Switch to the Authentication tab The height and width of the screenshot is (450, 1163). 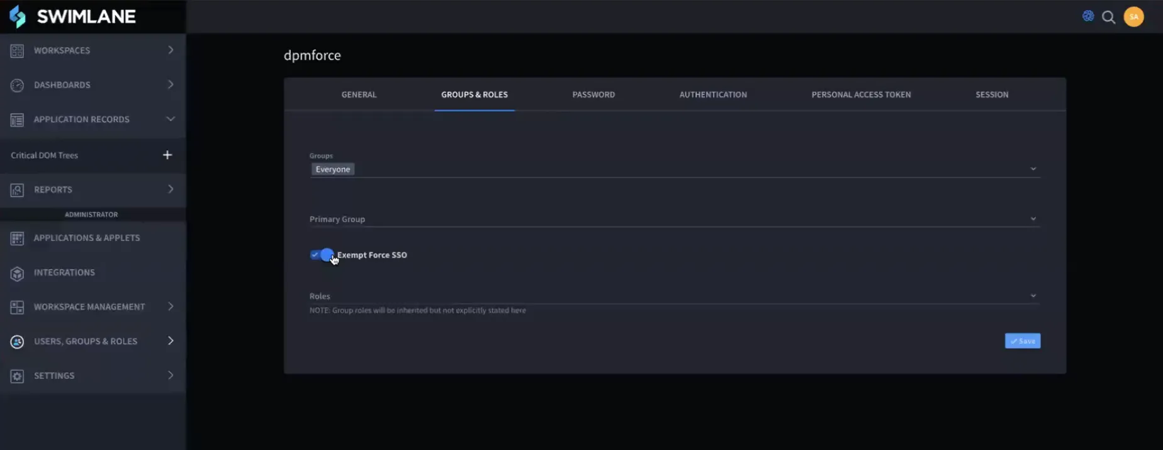(x=713, y=94)
